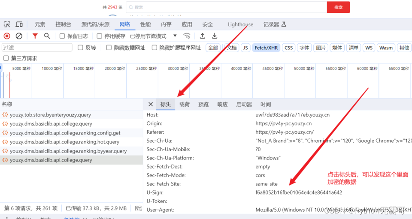The image size is (412, 219).
Task: Open the 内存 panel tab
Action: click(x=167, y=24)
